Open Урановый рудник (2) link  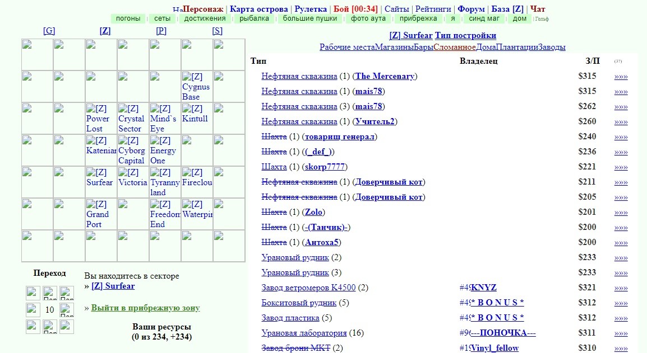point(295,257)
